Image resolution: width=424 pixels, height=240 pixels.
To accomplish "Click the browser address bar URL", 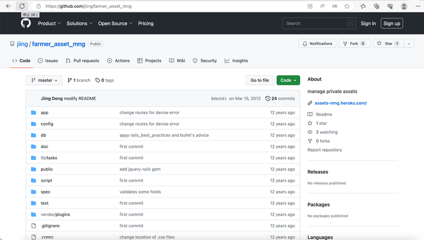I will click(x=89, y=6).
